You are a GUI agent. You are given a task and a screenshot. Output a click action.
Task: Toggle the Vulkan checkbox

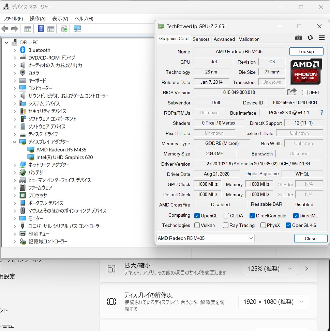click(x=197, y=225)
